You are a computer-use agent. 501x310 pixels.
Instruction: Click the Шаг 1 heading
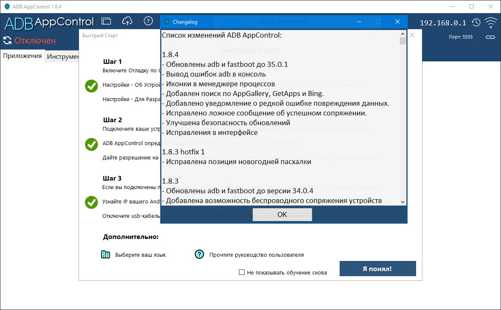112,62
